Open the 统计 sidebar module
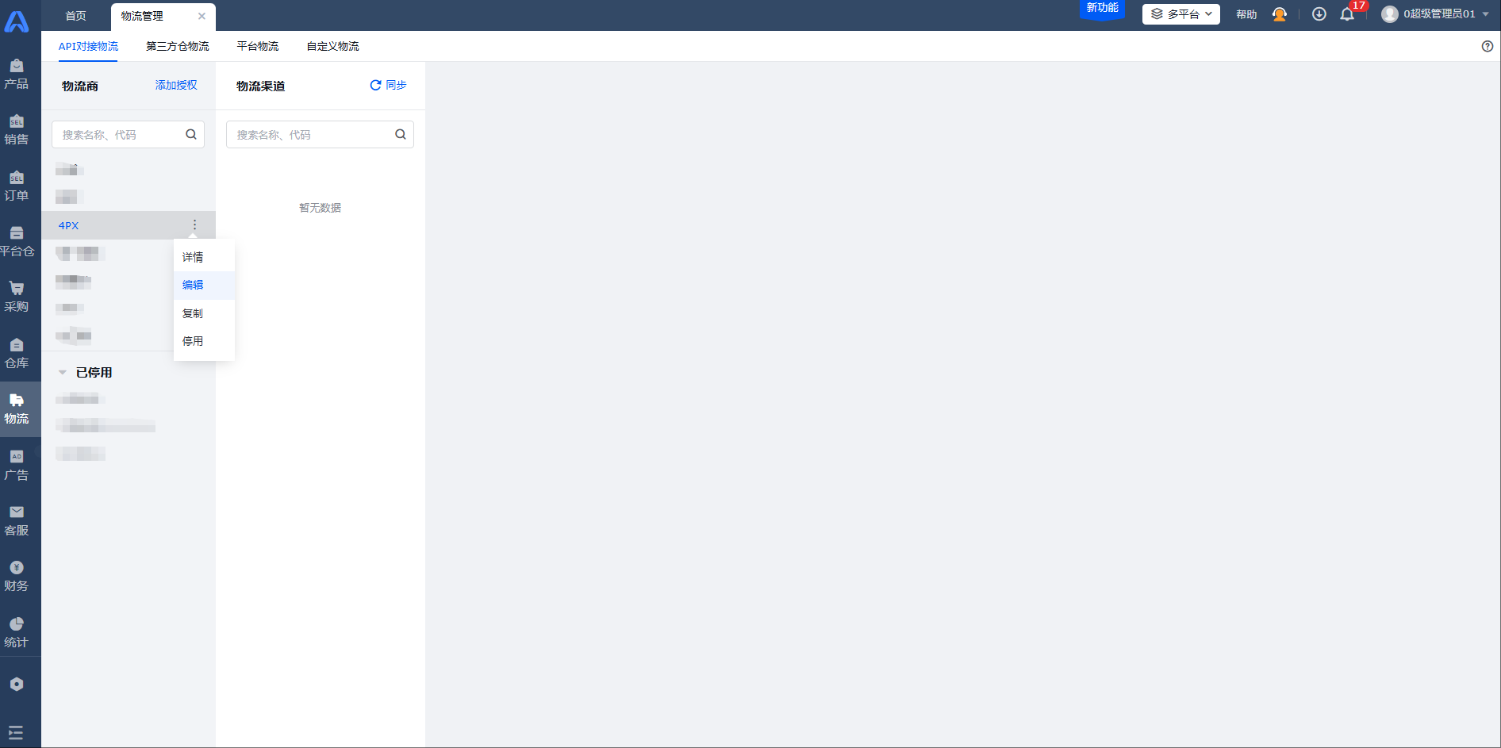The width and height of the screenshot is (1501, 748). [x=17, y=633]
